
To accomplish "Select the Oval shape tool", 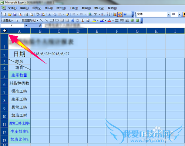I will point(57,20).
